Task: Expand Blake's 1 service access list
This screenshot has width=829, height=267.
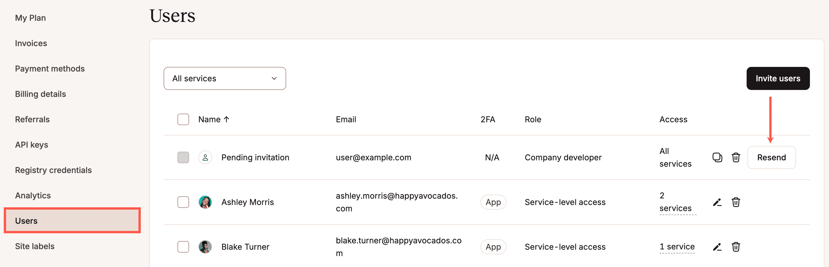Action: tap(677, 247)
